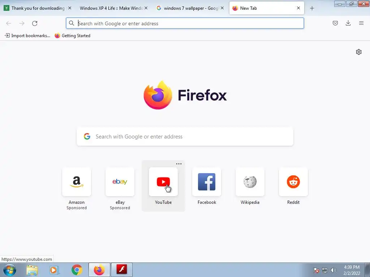Open Adobe Flash taskbar button
This screenshot has height=277, width=370.
tap(122, 270)
